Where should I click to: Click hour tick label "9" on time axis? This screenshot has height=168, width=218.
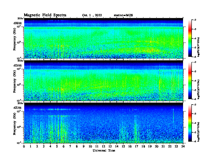pyautogui.click(x=84, y=147)
